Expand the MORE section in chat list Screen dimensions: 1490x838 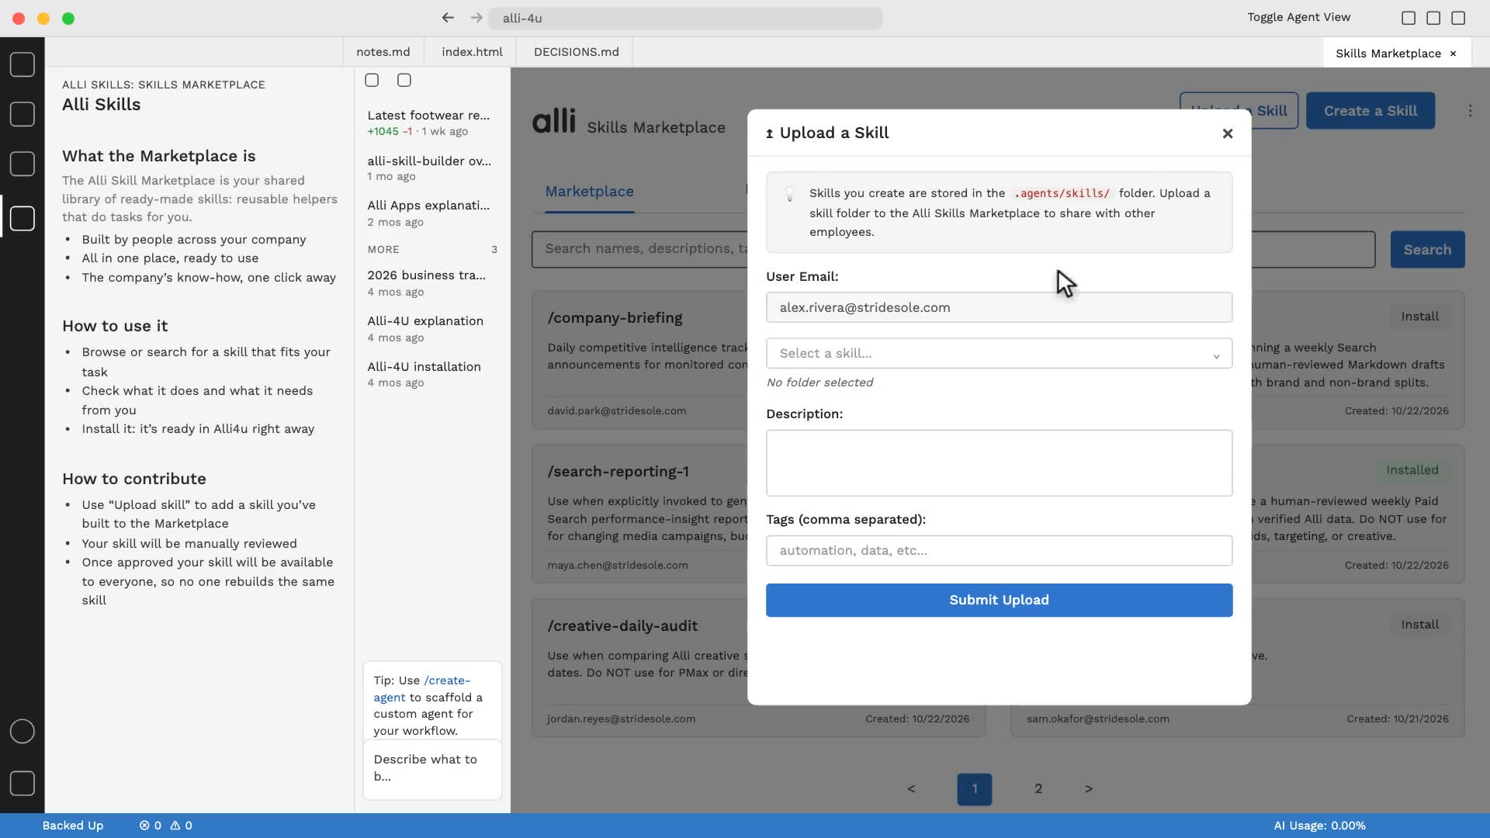[432, 249]
